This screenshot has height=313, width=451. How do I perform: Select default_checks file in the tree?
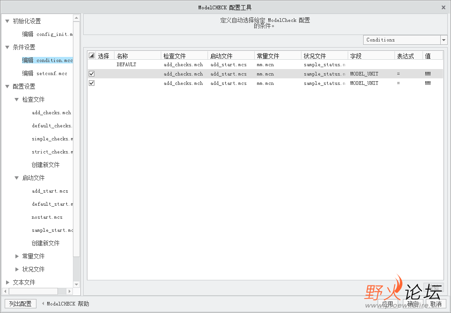52,125
